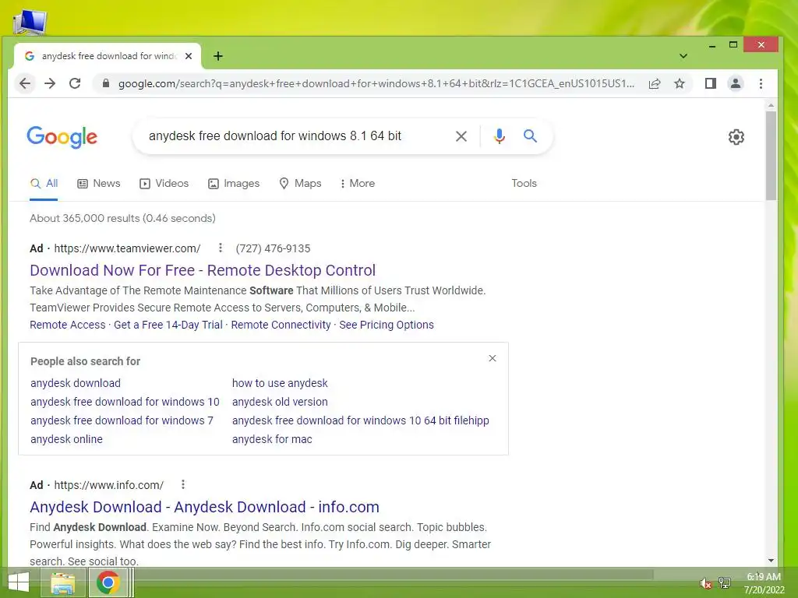Viewport: 798px width, 598px height.
Task: Switch to the Videos tab
Action: (x=164, y=184)
